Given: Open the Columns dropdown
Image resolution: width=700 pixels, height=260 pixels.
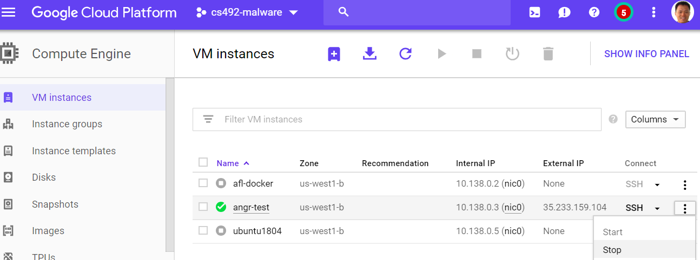Looking at the screenshot, I should 655,119.
